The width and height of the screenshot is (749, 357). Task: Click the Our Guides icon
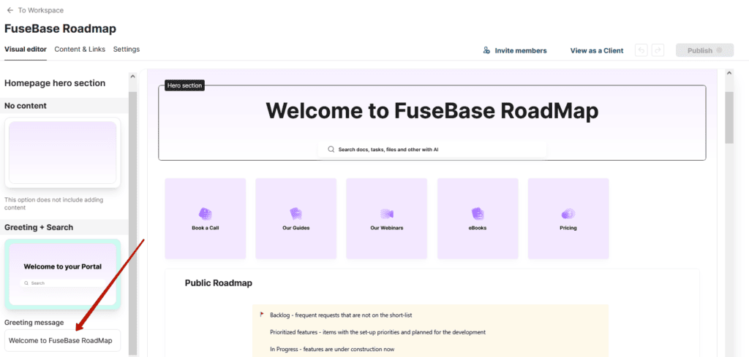(x=296, y=214)
